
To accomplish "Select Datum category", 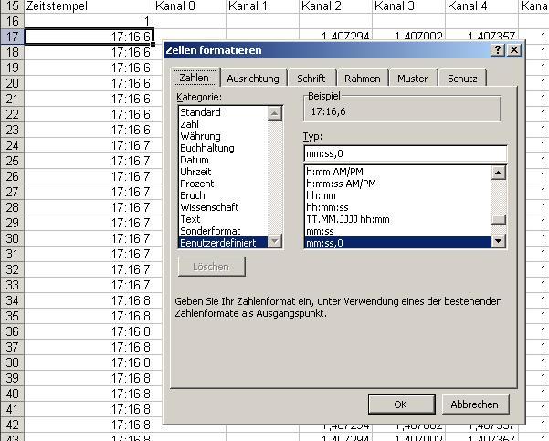I will pyautogui.click(x=223, y=160).
